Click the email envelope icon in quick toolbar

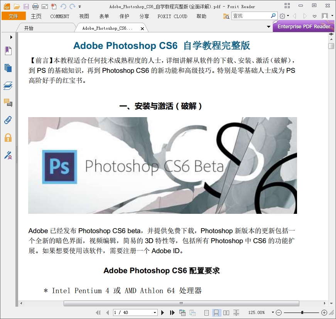45,7
